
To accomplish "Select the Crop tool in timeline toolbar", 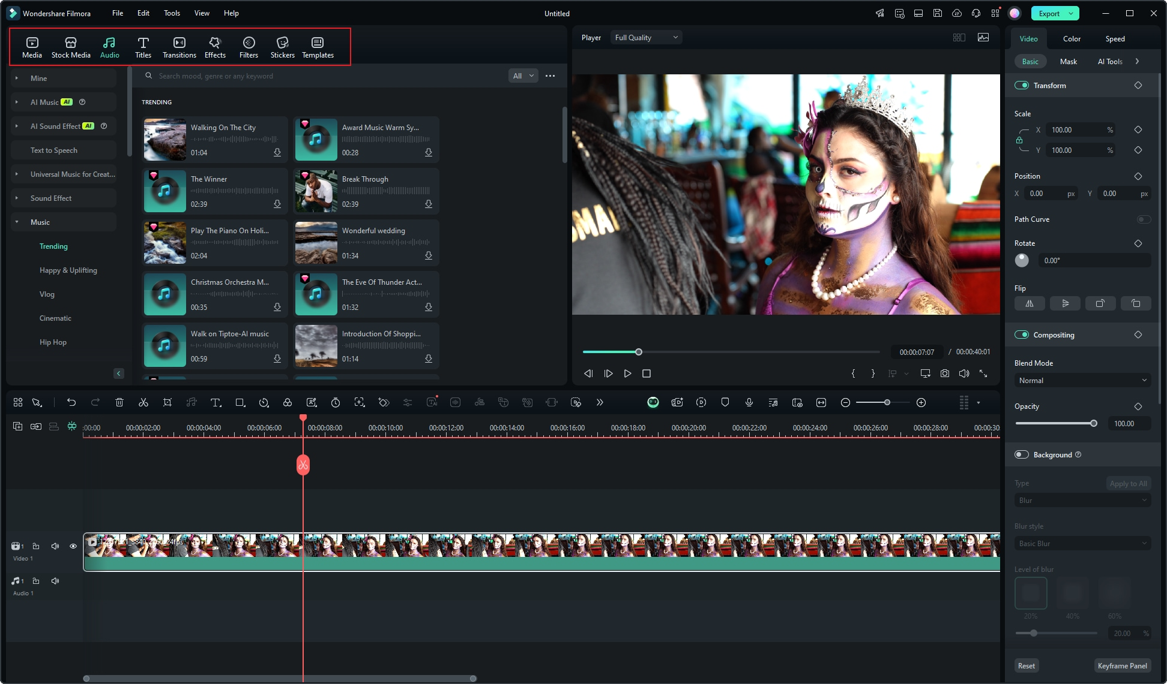I will [x=167, y=402].
